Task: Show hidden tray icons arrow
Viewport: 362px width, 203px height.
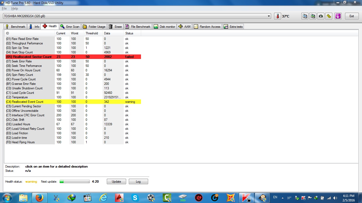Action: pyautogui.click(x=282, y=198)
